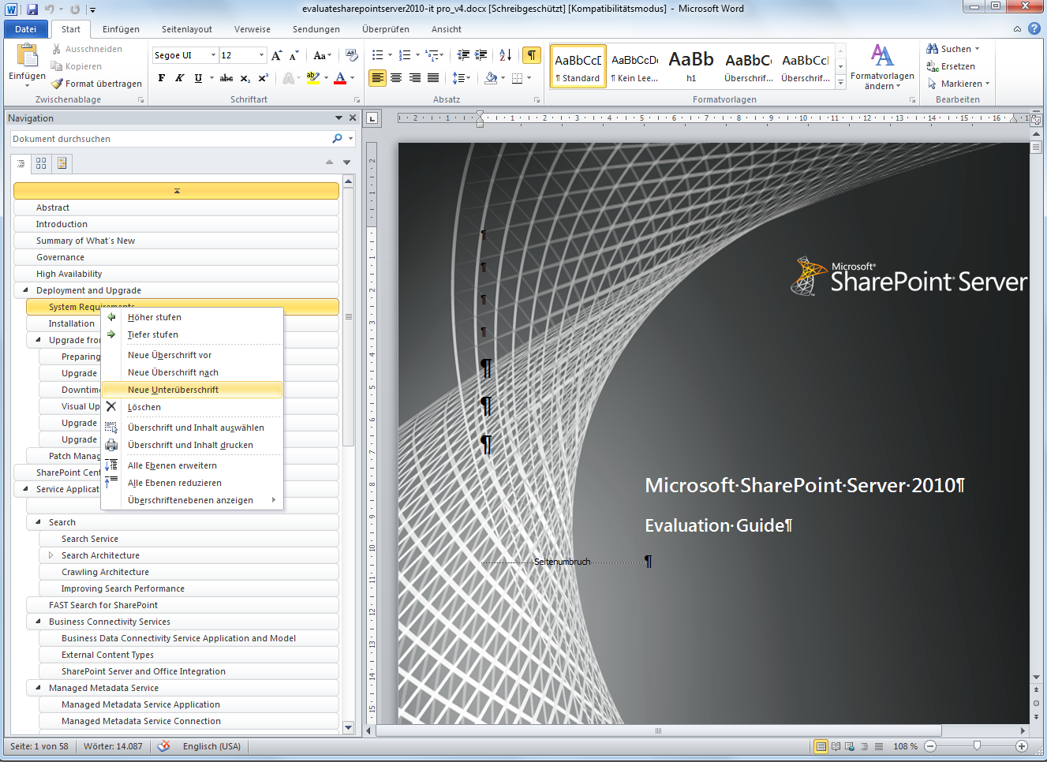Click the yellow highlight color button
The width and height of the screenshot is (1047, 762).
pos(313,78)
